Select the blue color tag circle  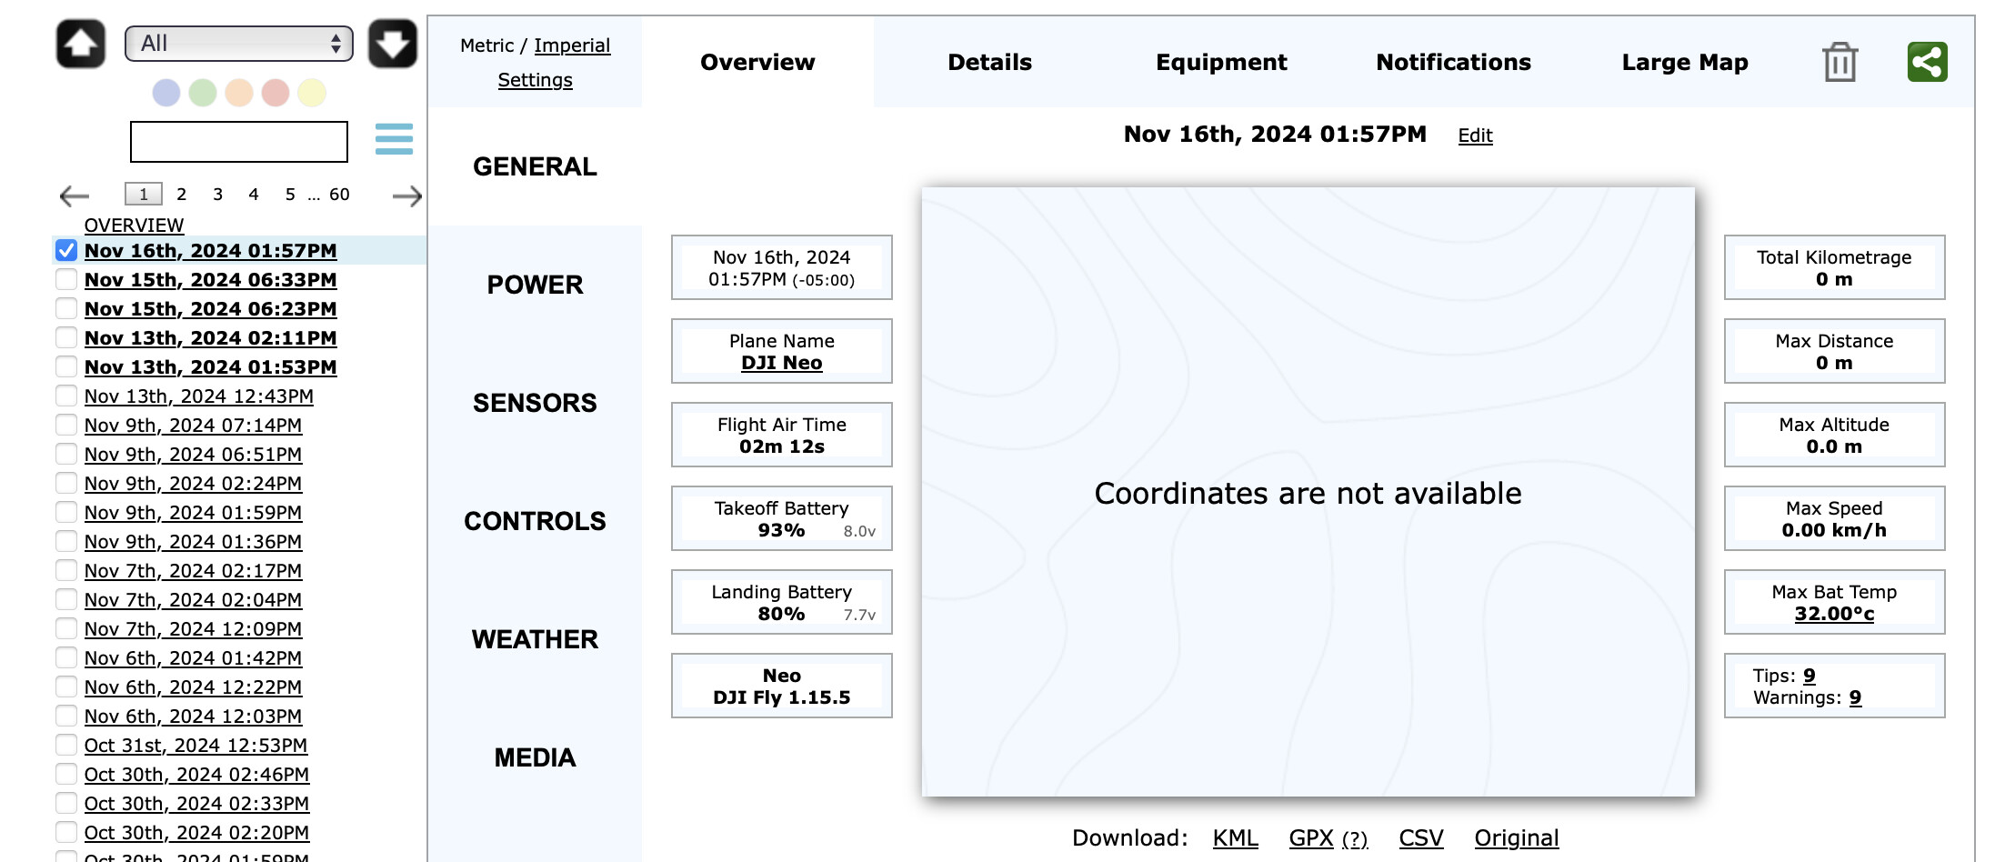pos(166,93)
